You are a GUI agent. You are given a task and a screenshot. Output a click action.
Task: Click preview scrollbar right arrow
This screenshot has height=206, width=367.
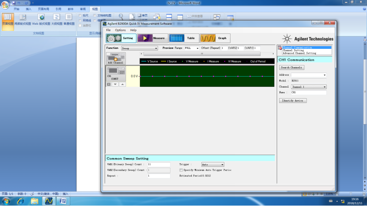tap(273, 54)
